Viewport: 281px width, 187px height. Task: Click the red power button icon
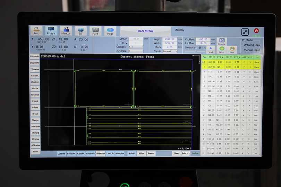pos(256,31)
